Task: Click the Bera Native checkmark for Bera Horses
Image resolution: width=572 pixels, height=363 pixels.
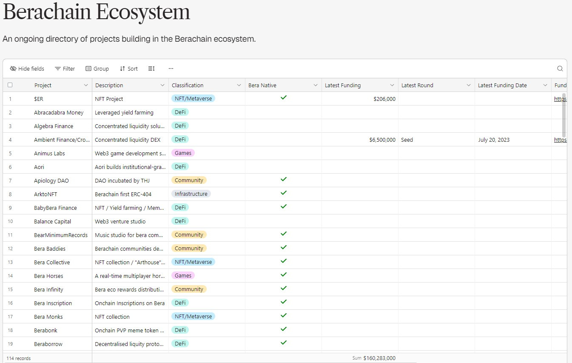Action: (284, 275)
